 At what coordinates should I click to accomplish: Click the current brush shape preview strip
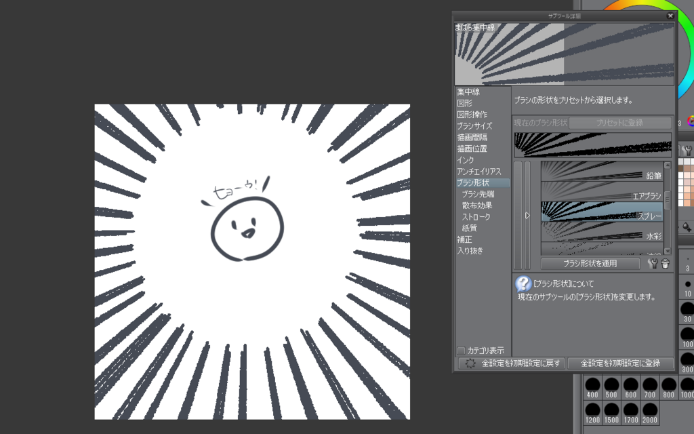tap(592, 145)
